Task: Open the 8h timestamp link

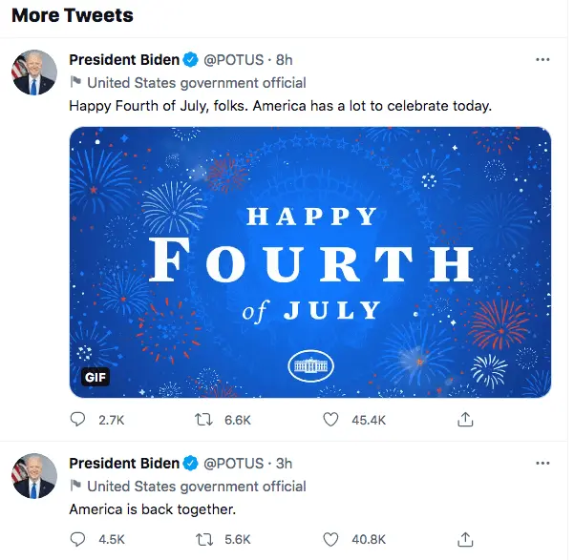Action: click(284, 60)
